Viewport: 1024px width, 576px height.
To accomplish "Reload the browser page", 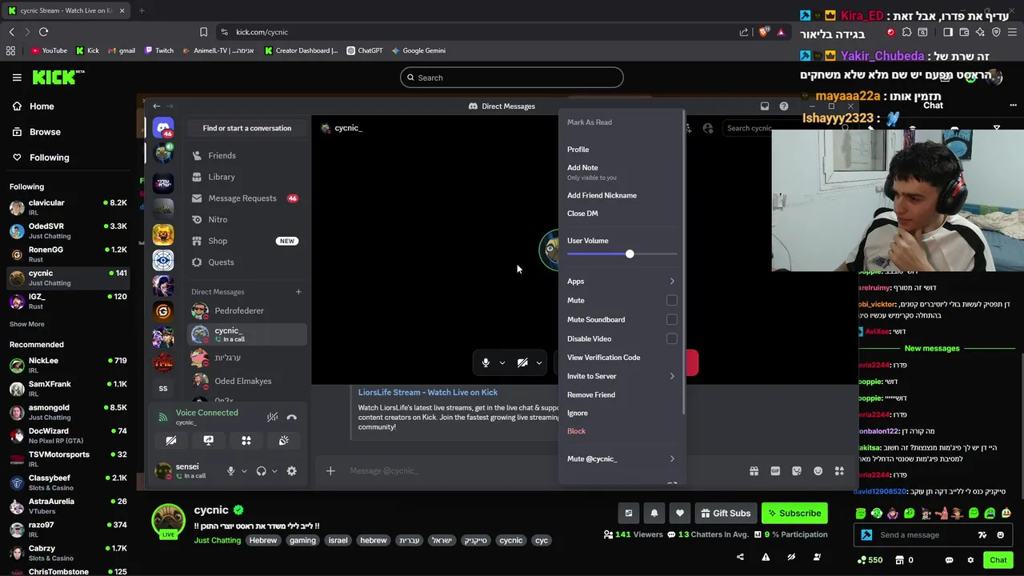I will [44, 32].
